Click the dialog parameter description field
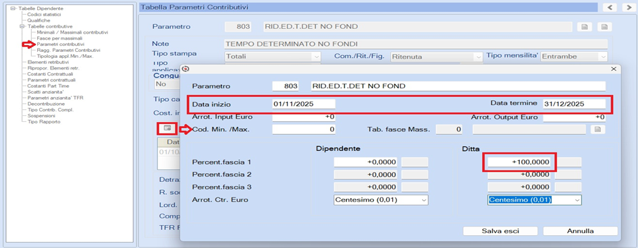This screenshot has height=248, width=638. pyautogui.click(x=458, y=86)
